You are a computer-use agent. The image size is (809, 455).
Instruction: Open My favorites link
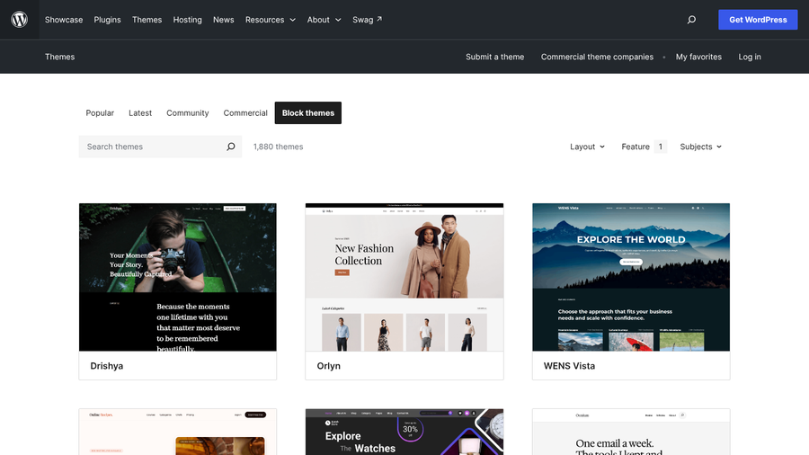[x=698, y=57]
